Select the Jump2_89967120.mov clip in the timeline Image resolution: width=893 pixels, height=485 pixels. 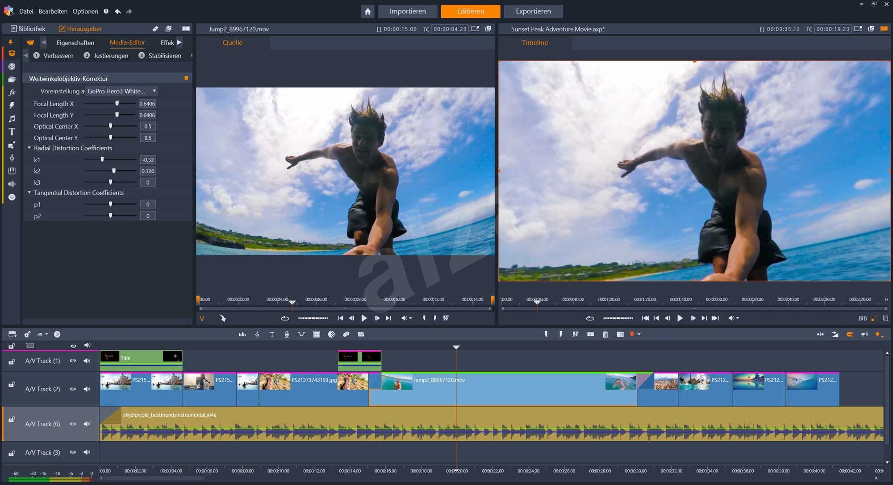(x=491, y=389)
